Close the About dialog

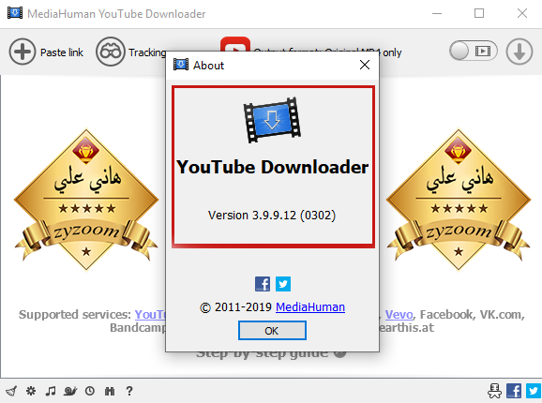pyautogui.click(x=365, y=65)
